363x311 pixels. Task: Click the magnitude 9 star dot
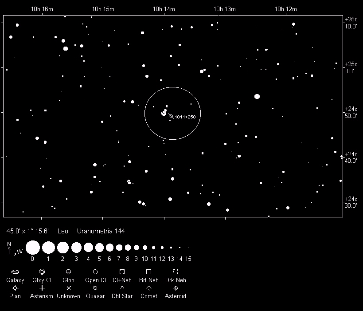tap(137, 248)
